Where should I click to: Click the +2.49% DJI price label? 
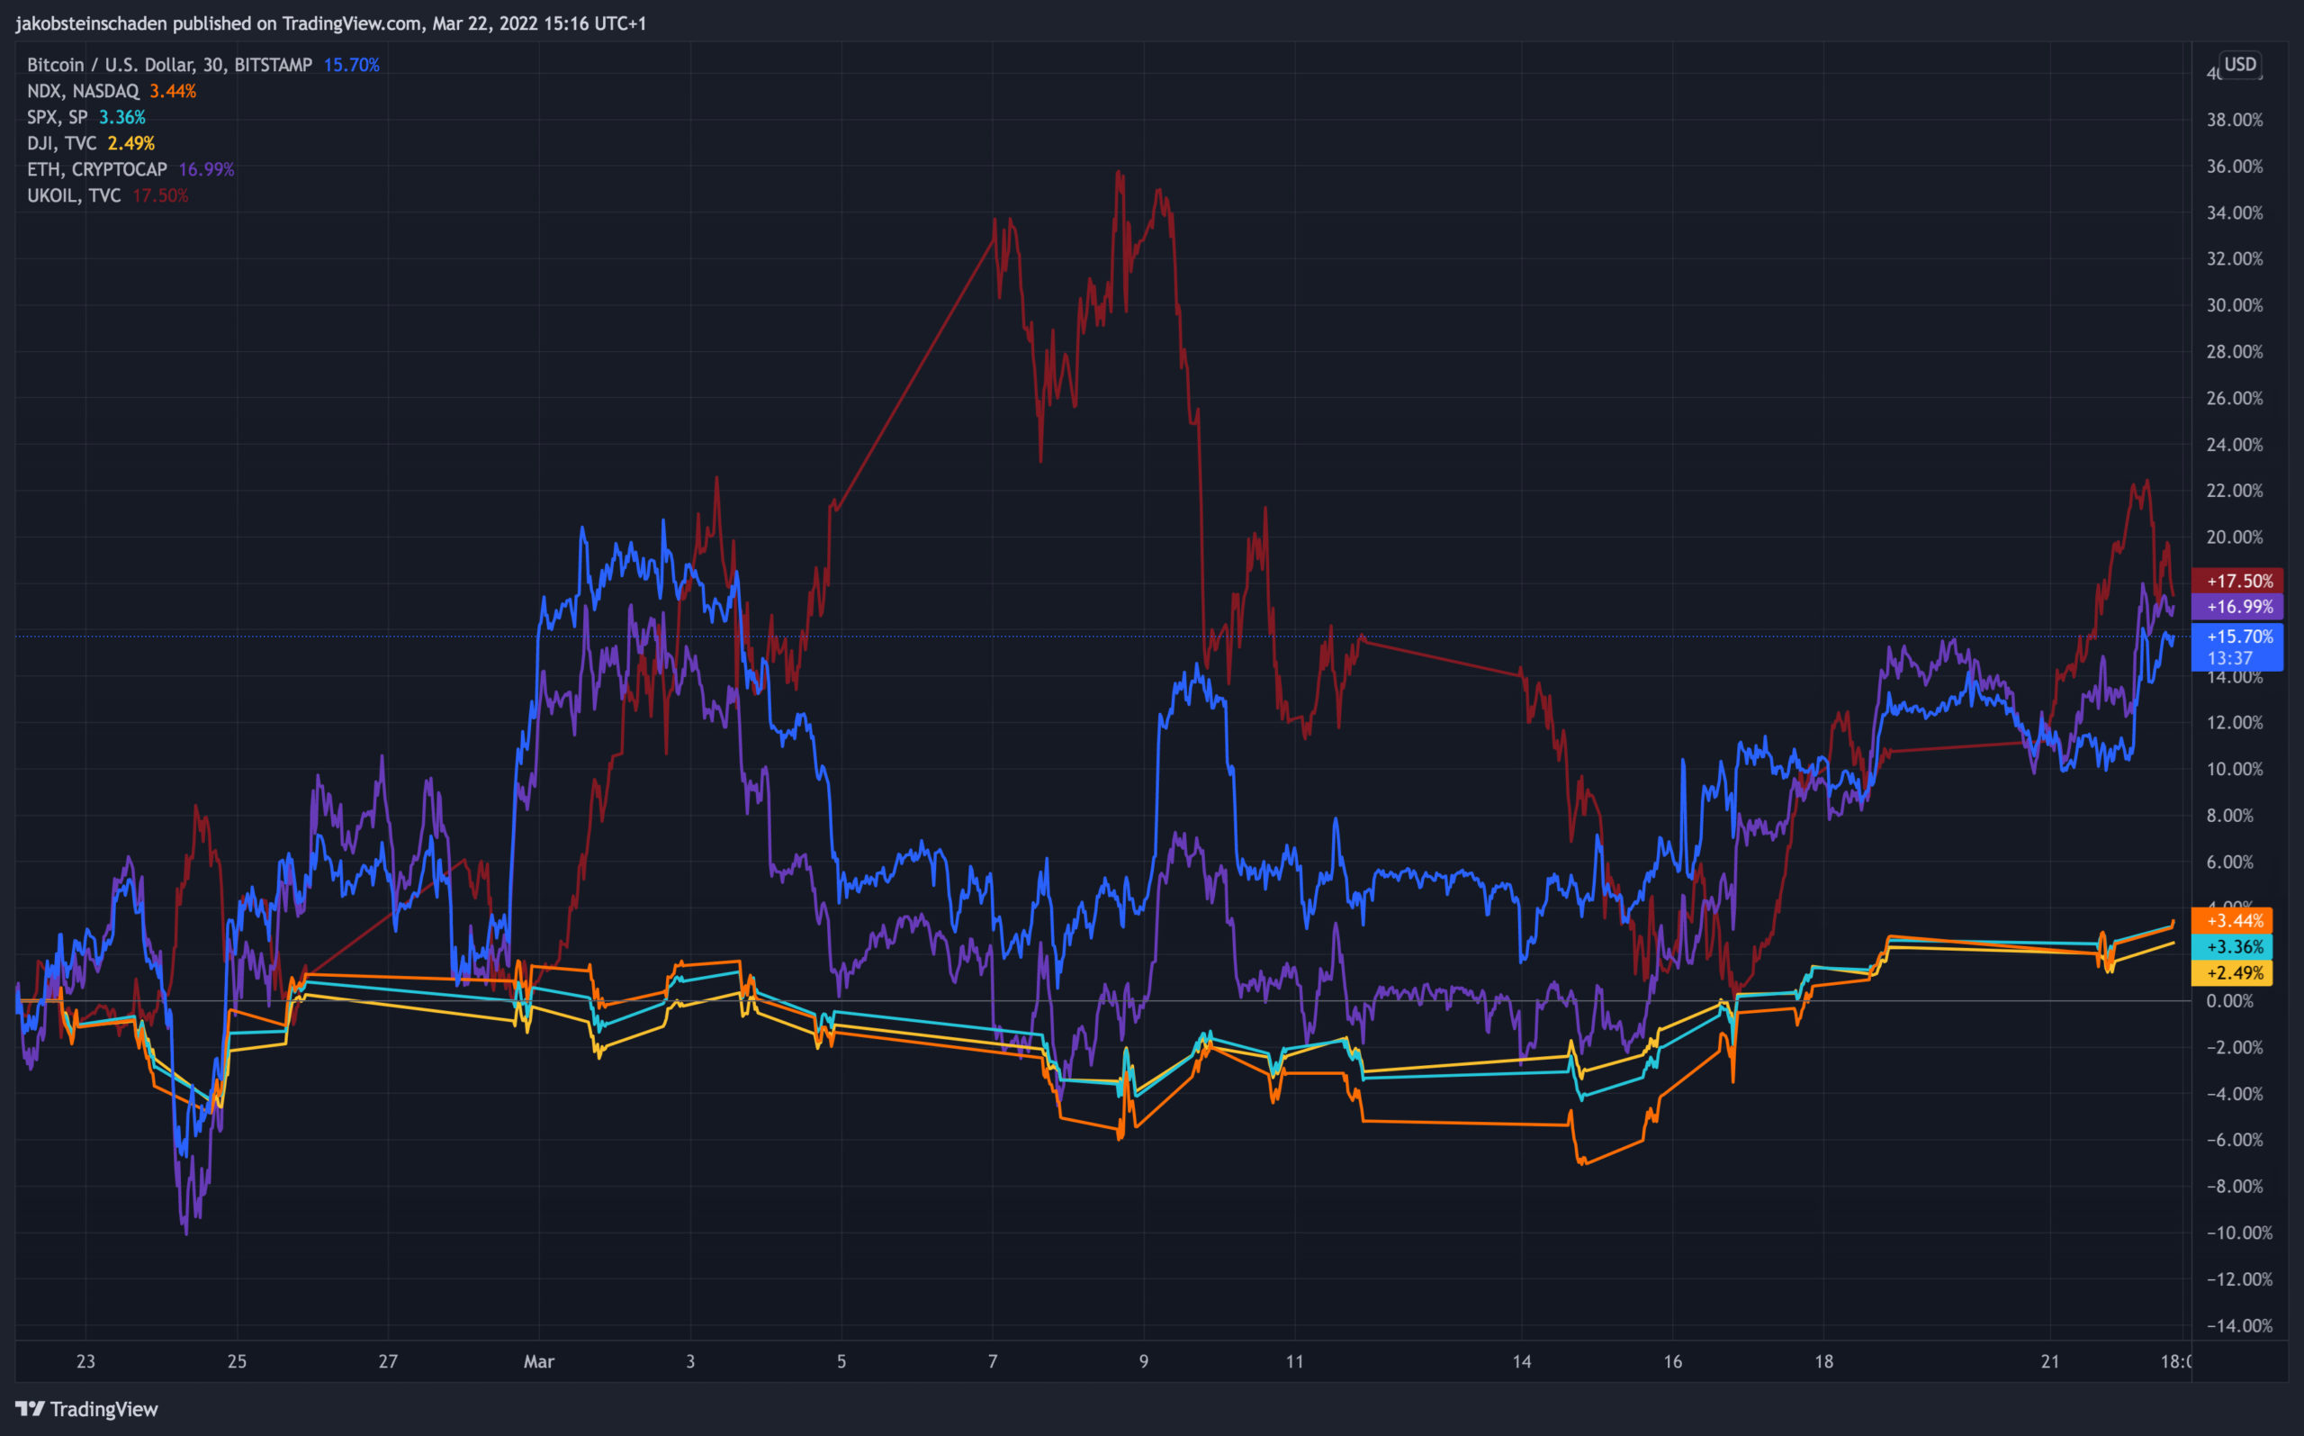pos(2231,972)
